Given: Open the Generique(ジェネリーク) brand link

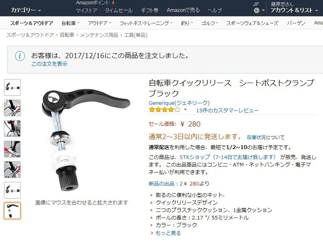Looking at the screenshot, I should point(179,103).
